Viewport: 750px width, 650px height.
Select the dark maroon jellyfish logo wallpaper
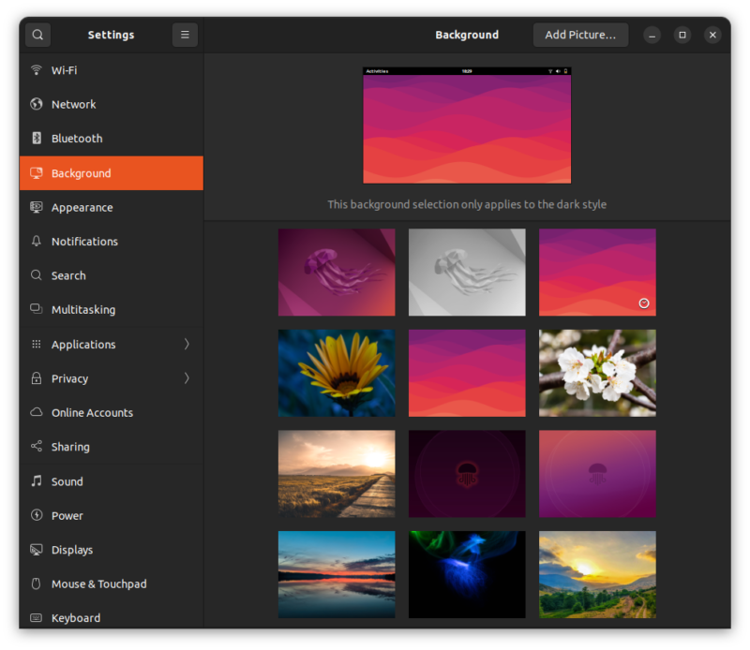(x=467, y=474)
